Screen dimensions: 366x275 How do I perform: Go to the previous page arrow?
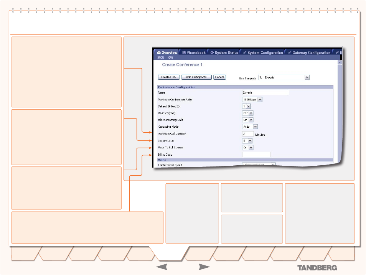click(x=162, y=267)
